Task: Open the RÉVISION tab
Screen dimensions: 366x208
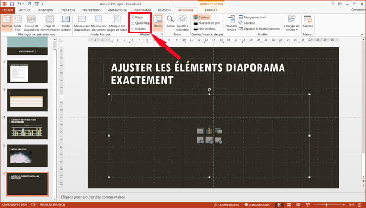Action: (x=165, y=10)
